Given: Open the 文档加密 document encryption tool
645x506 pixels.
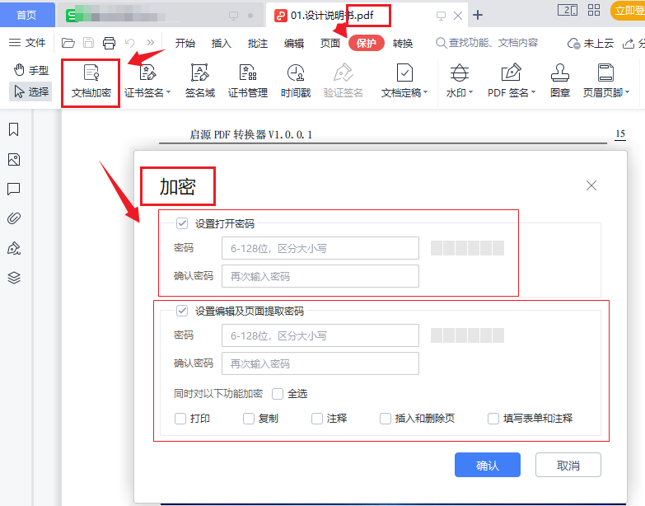Looking at the screenshot, I should (x=91, y=82).
